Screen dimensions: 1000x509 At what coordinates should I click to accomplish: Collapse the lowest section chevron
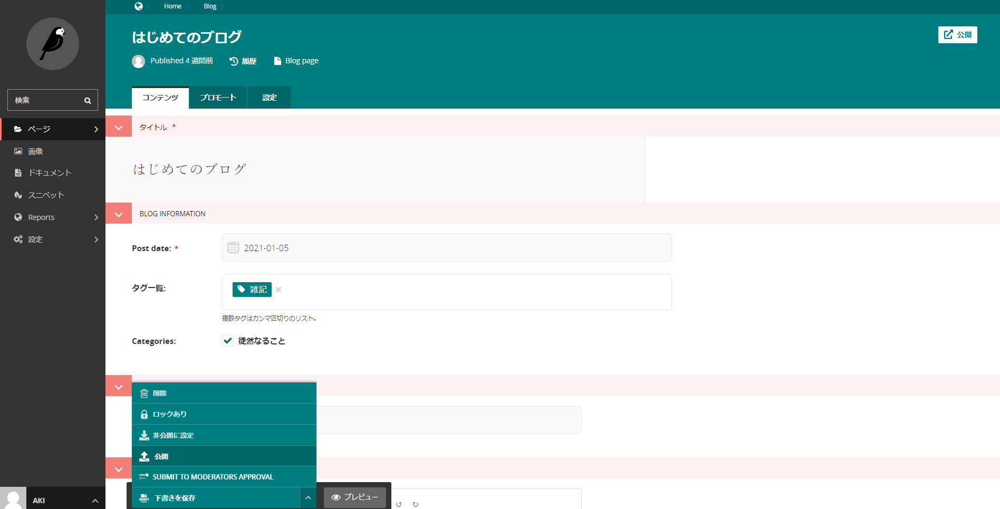pos(119,469)
